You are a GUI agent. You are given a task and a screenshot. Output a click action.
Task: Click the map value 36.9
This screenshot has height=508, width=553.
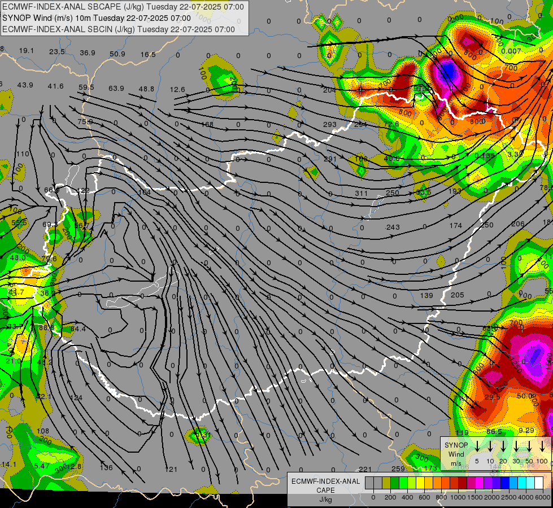click(x=88, y=53)
